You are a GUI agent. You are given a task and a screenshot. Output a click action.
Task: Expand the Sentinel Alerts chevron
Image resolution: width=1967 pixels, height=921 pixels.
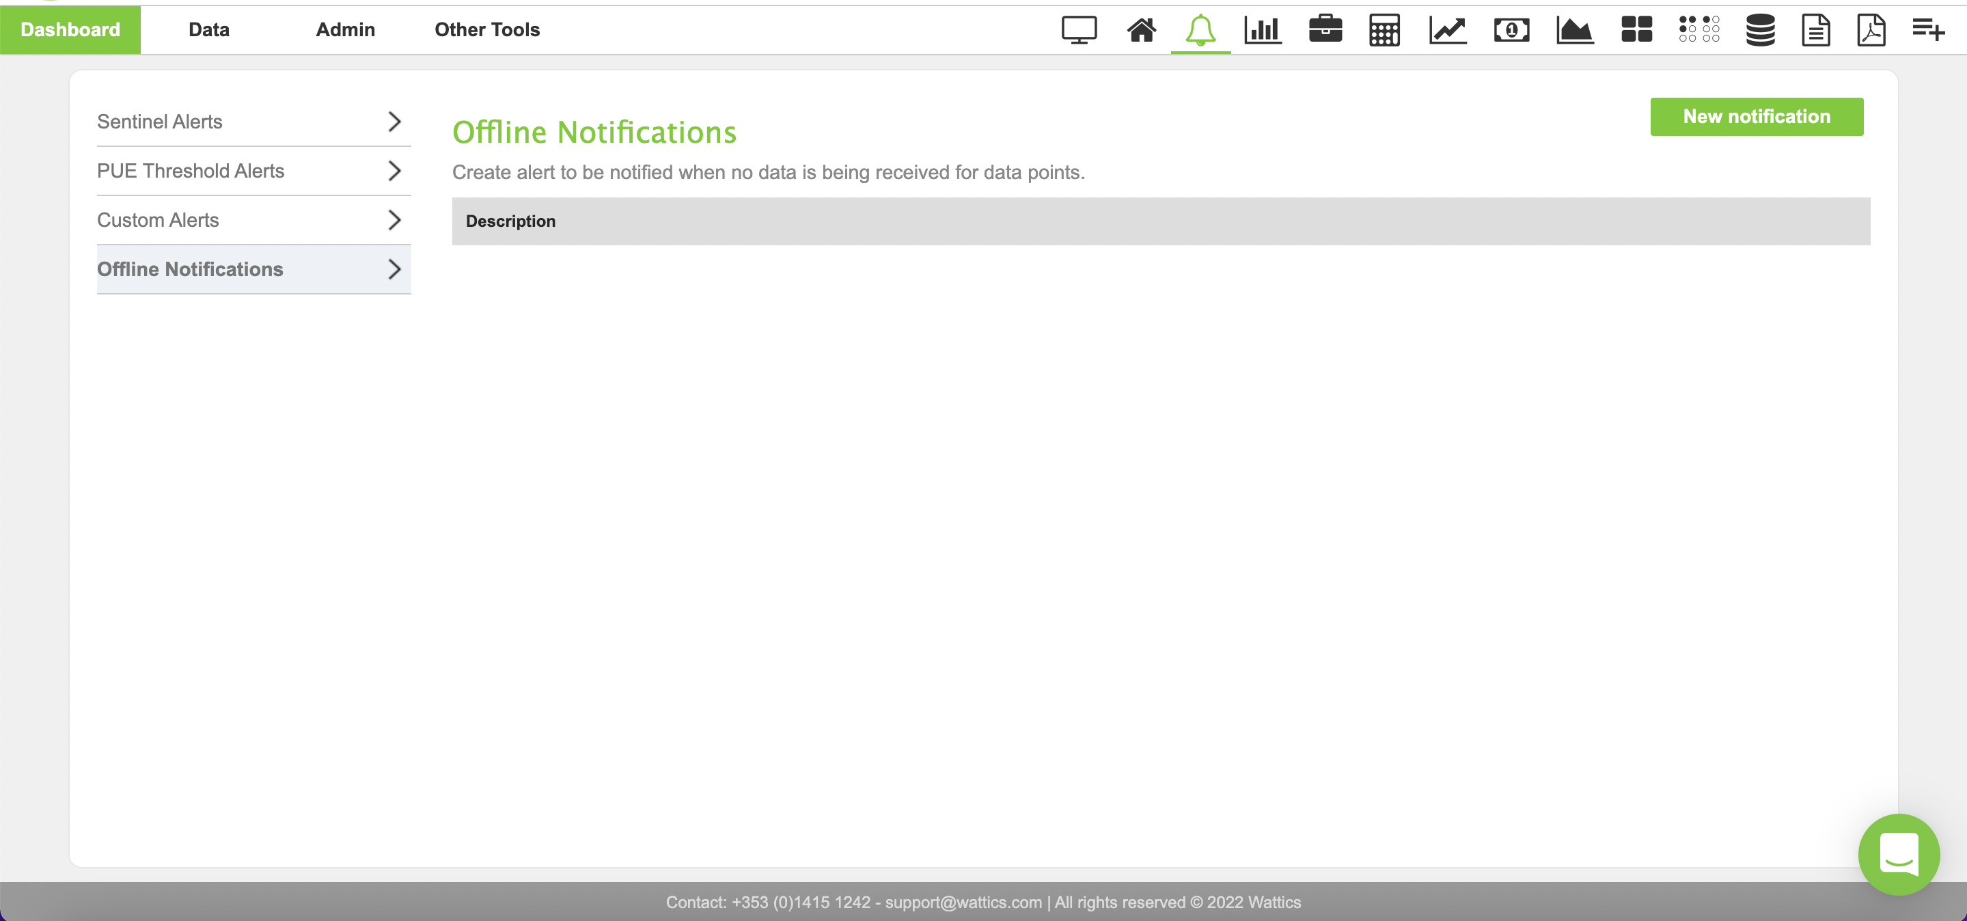point(394,122)
